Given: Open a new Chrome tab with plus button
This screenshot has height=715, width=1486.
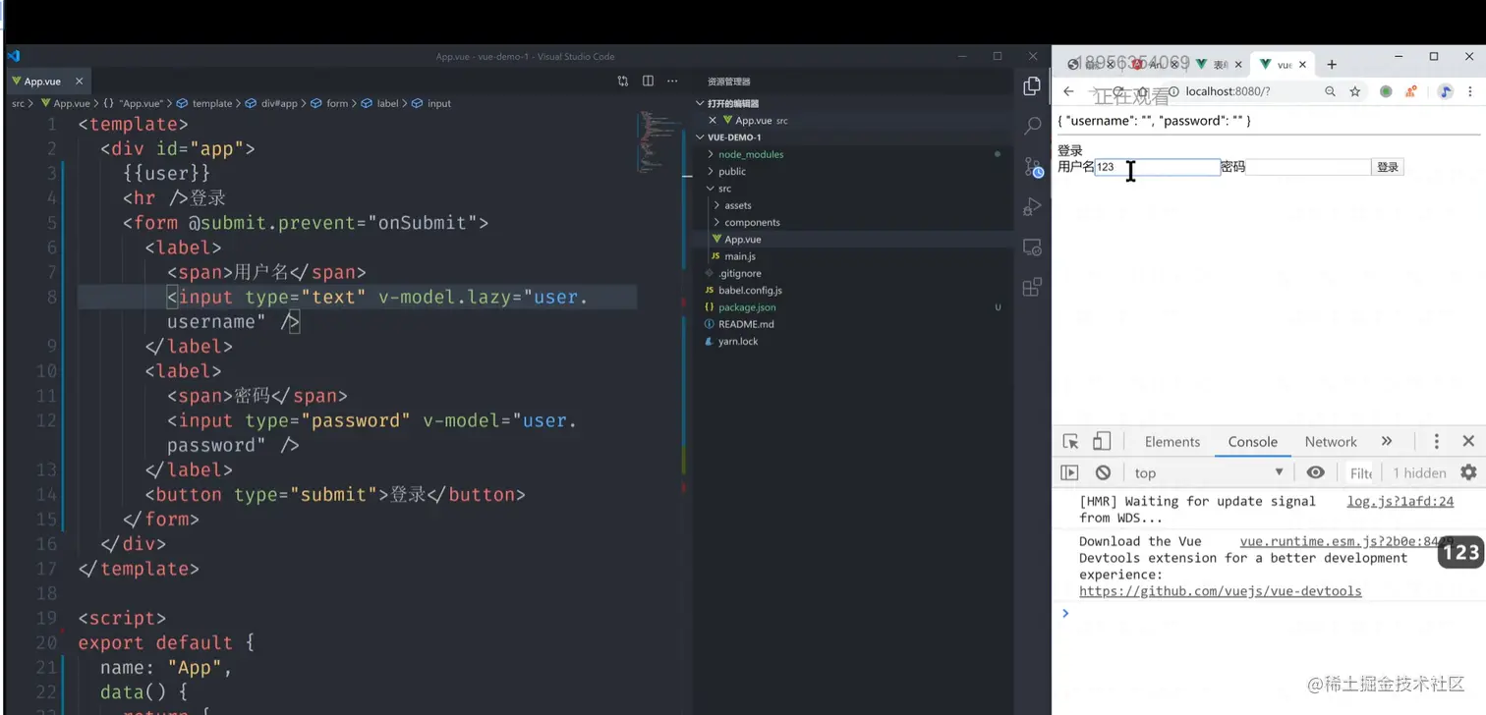Looking at the screenshot, I should [1332, 65].
